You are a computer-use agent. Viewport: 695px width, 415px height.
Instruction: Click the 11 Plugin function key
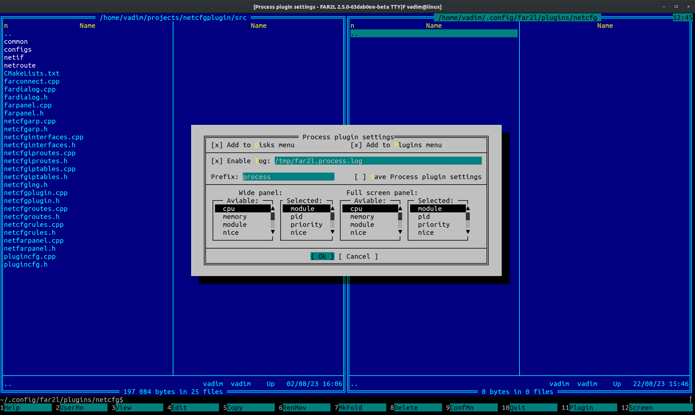[589, 408]
